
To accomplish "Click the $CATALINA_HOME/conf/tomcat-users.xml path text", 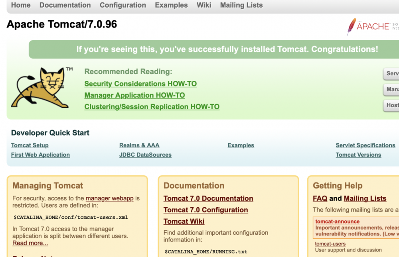I will click(x=71, y=217).
